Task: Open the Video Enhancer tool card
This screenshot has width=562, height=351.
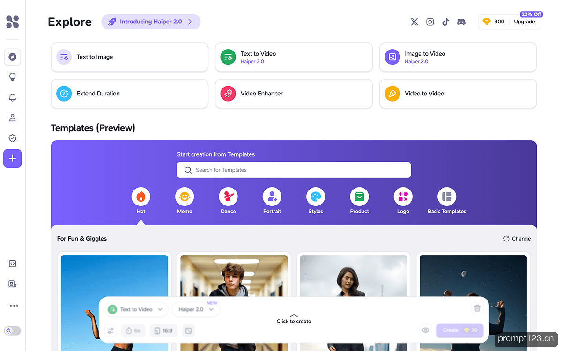Action: pyautogui.click(x=294, y=94)
